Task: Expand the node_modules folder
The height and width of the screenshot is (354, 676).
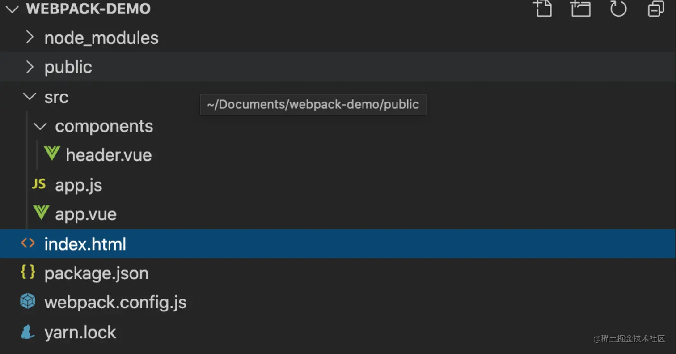Action: tap(30, 37)
